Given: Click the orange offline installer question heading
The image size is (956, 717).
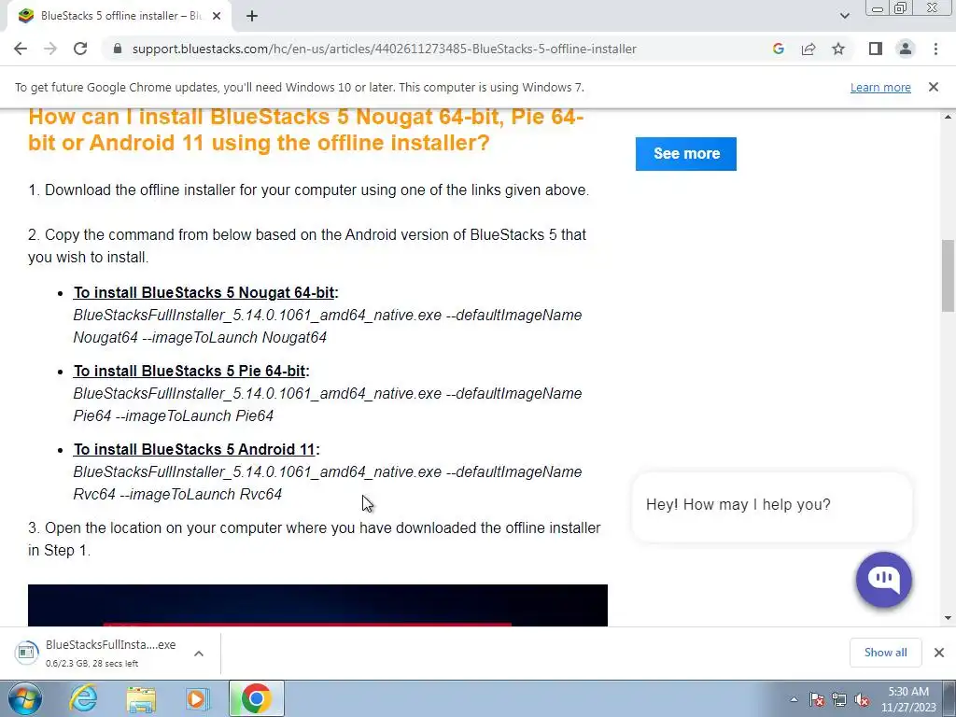Looking at the screenshot, I should [306, 130].
